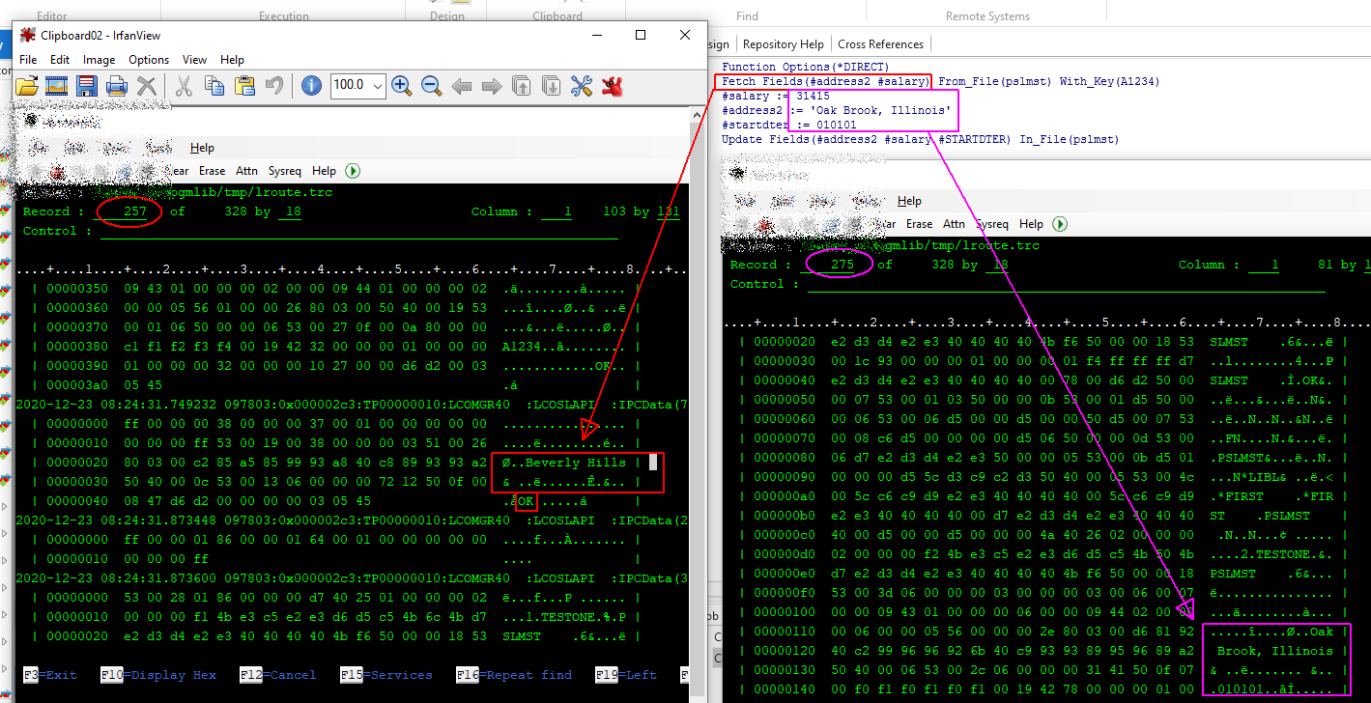This screenshot has width=1371, height=703.
Task: Click the 'Beverly Hills' text in left trace
Action: tap(576, 463)
